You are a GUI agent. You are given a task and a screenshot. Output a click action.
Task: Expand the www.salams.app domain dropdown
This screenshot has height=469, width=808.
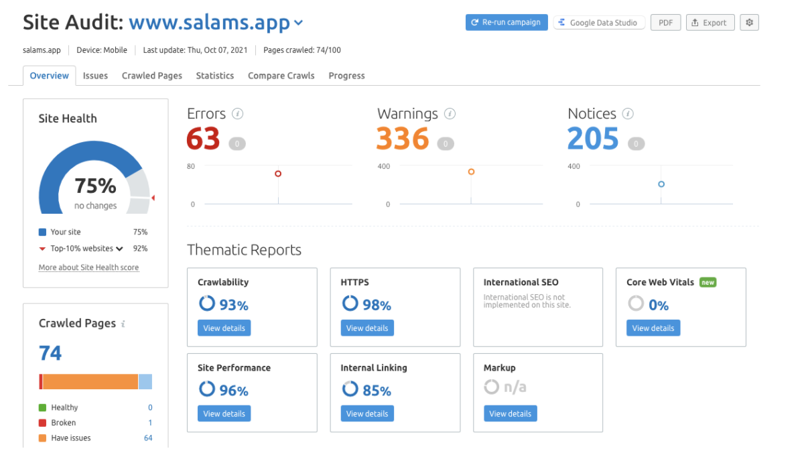[x=299, y=22]
